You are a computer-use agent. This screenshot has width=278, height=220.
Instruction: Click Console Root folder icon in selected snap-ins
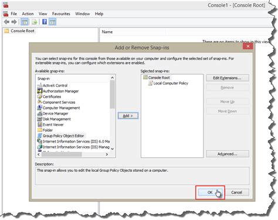[x=145, y=77]
